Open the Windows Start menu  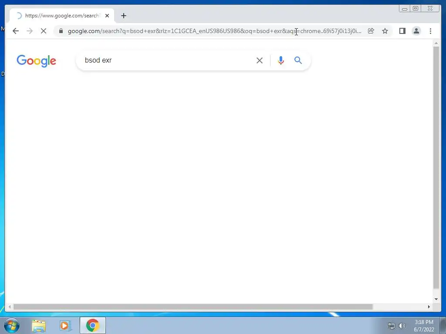[12, 325]
